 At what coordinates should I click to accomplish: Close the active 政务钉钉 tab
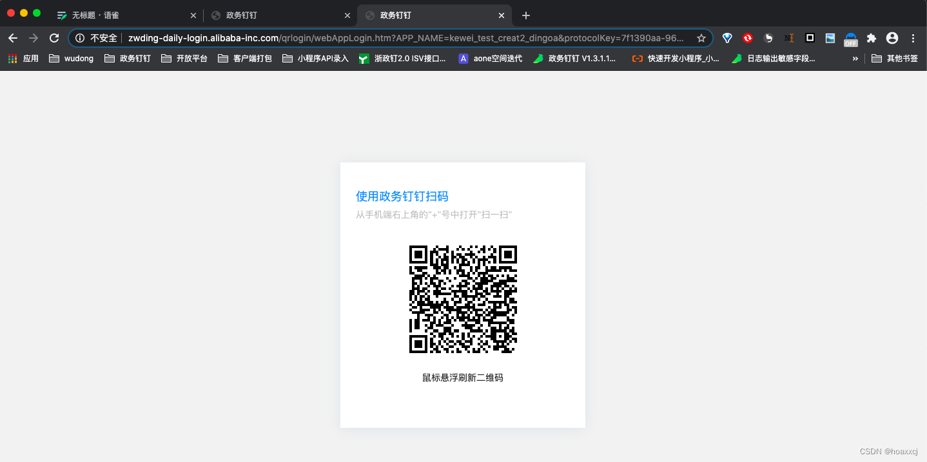click(x=502, y=15)
